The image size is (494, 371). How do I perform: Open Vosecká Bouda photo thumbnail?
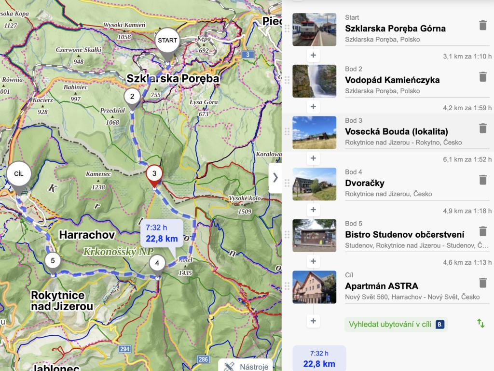click(314, 132)
